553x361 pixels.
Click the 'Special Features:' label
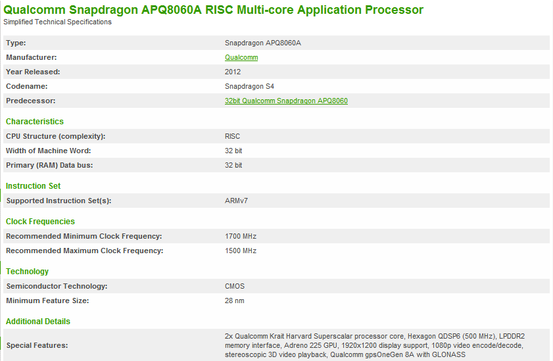click(37, 345)
